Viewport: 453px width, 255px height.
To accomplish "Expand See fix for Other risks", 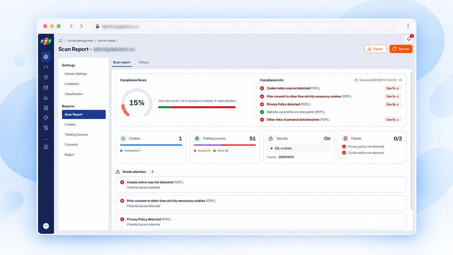I will pyautogui.click(x=392, y=120).
